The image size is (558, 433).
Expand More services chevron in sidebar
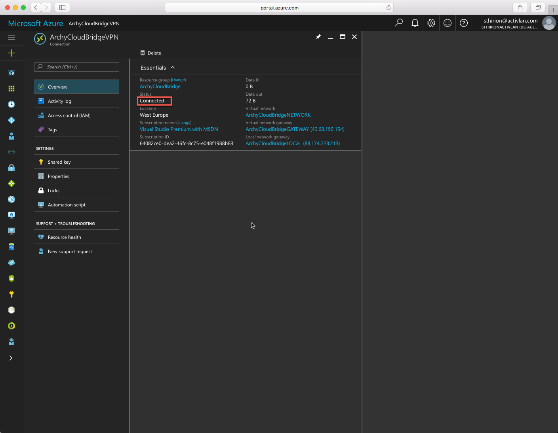11,358
